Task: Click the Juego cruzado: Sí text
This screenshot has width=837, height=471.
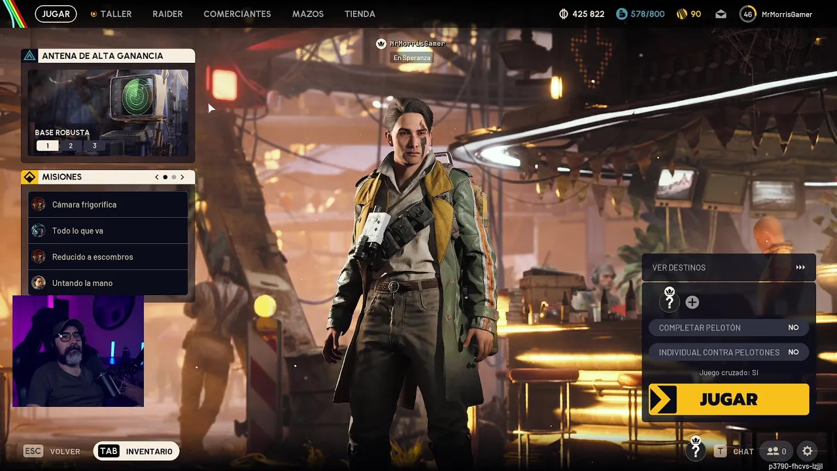Action: (728, 372)
